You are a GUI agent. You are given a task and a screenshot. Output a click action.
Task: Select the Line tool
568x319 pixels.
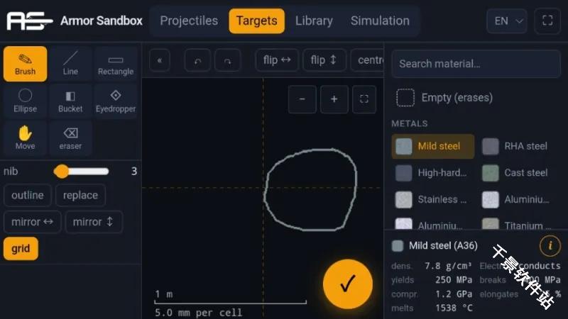click(x=70, y=64)
